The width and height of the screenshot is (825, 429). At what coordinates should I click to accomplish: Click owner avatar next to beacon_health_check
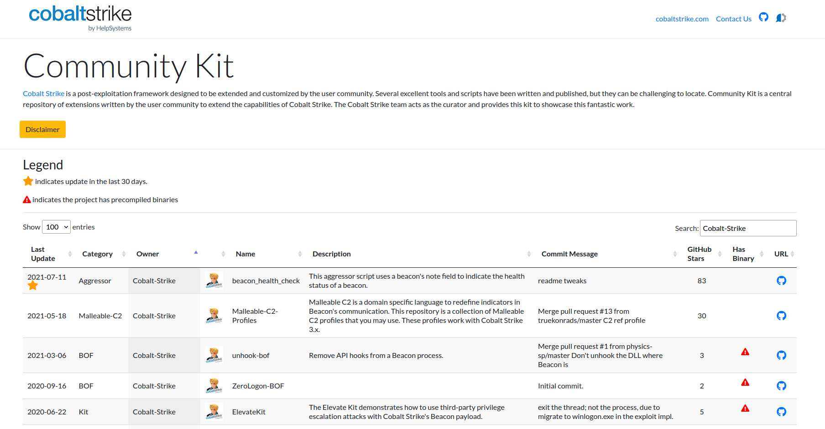pyautogui.click(x=214, y=281)
